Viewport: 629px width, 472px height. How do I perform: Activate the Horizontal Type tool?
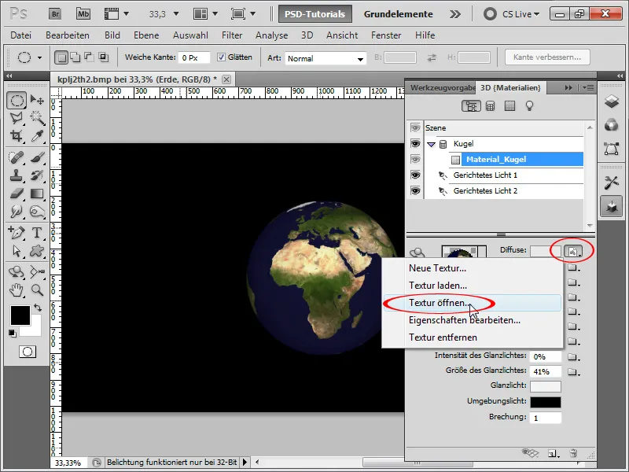(x=36, y=233)
